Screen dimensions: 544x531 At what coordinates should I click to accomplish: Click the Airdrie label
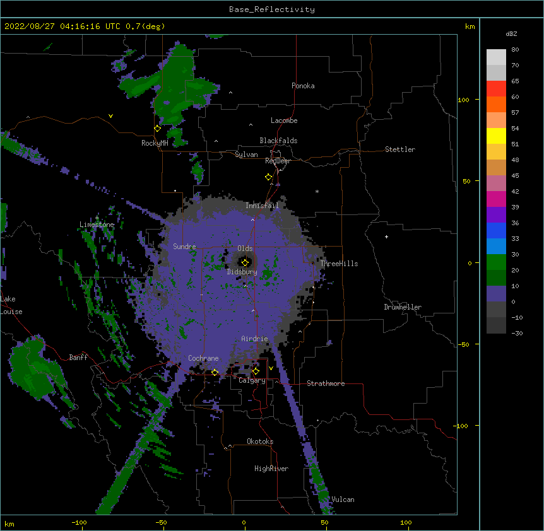click(254, 339)
